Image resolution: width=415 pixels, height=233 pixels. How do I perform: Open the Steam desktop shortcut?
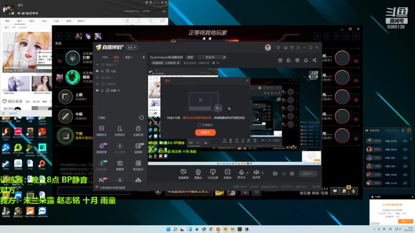coord(6,165)
